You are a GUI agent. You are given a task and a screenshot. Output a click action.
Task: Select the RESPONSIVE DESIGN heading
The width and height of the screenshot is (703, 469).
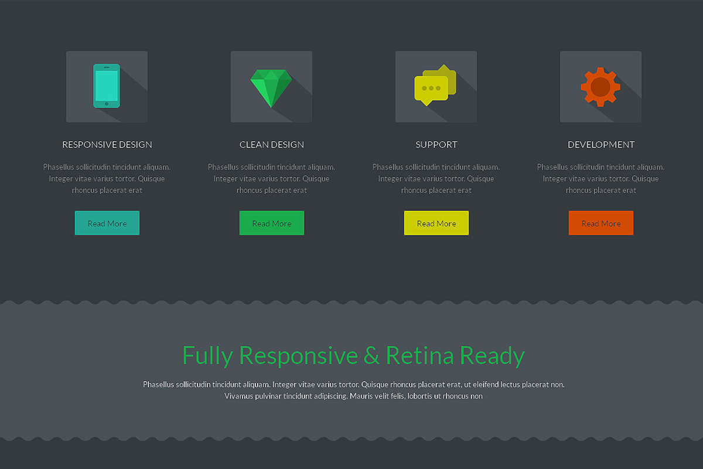[107, 145]
